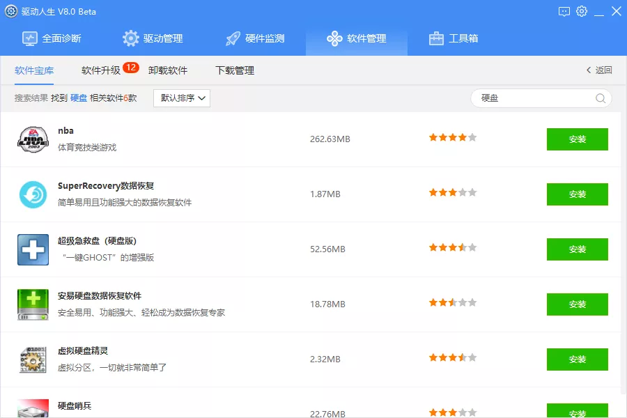Select the 卸载软件 sub-tab
The height and width of the screenshot is (418, 627).
[168, 70]
